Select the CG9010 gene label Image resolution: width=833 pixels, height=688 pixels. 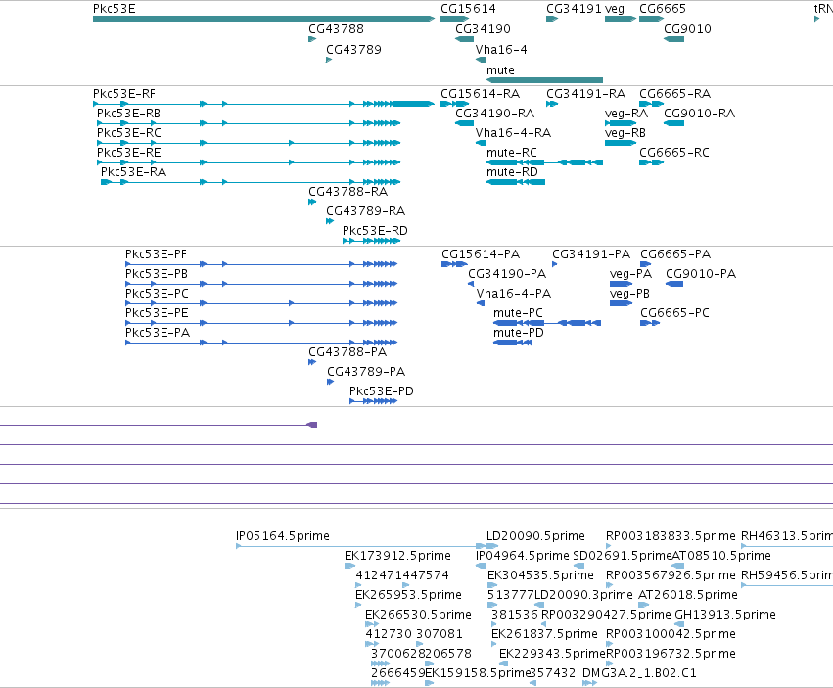(x=687, y=28)
